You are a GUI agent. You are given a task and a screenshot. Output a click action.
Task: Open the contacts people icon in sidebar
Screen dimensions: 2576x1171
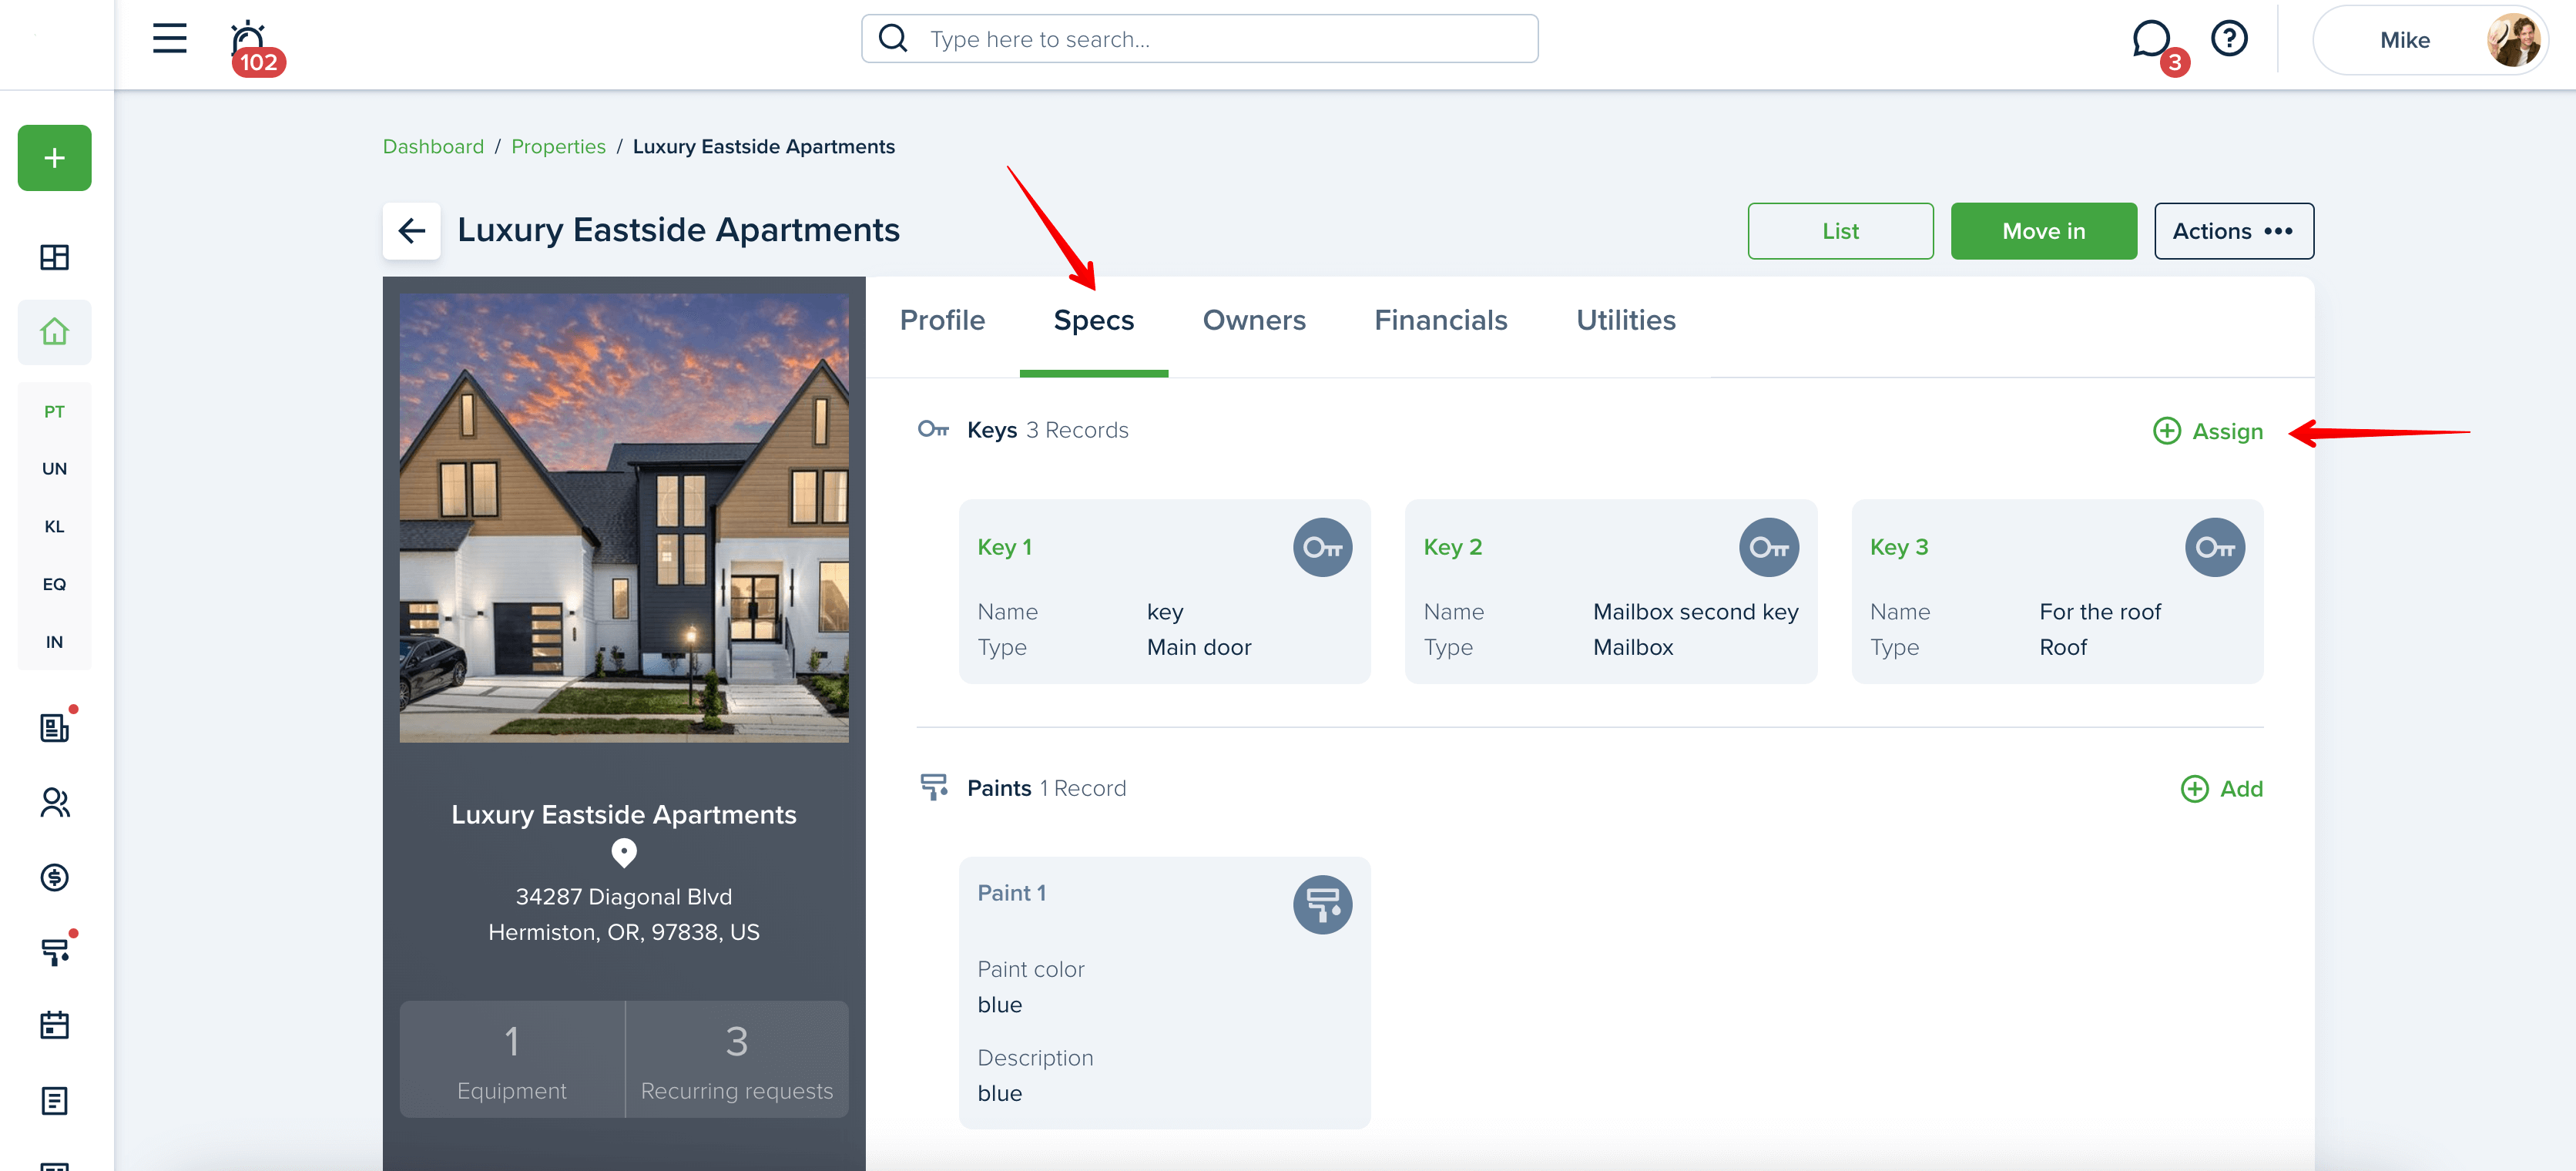[54, 803]
